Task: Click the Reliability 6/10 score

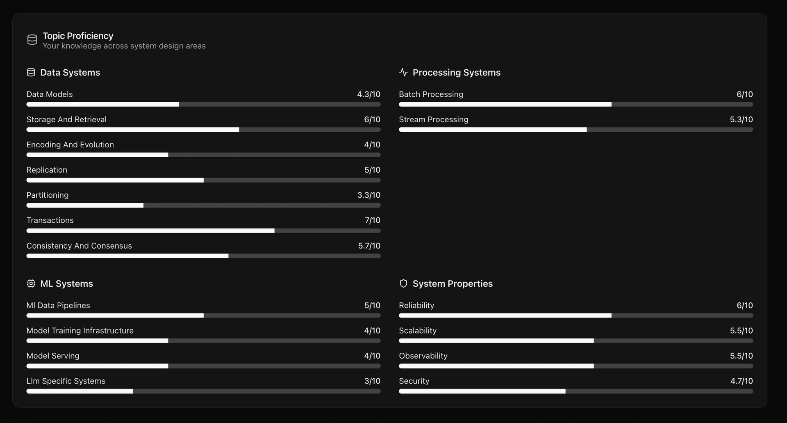Action: point(744,306)
